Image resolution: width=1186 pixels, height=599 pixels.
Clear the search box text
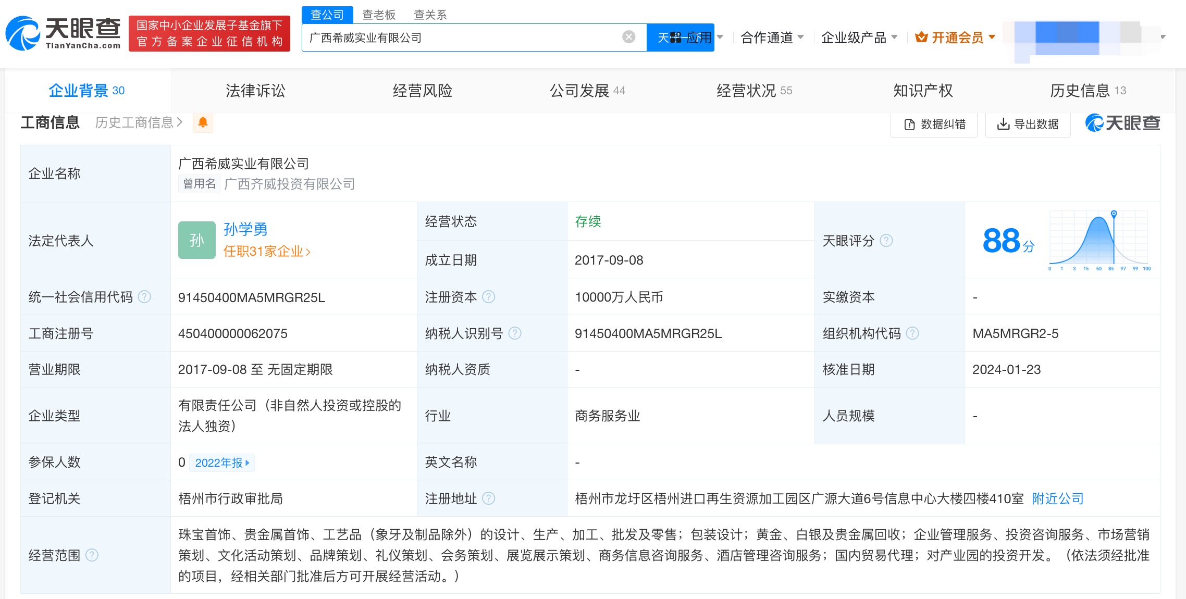click(629, 37)
